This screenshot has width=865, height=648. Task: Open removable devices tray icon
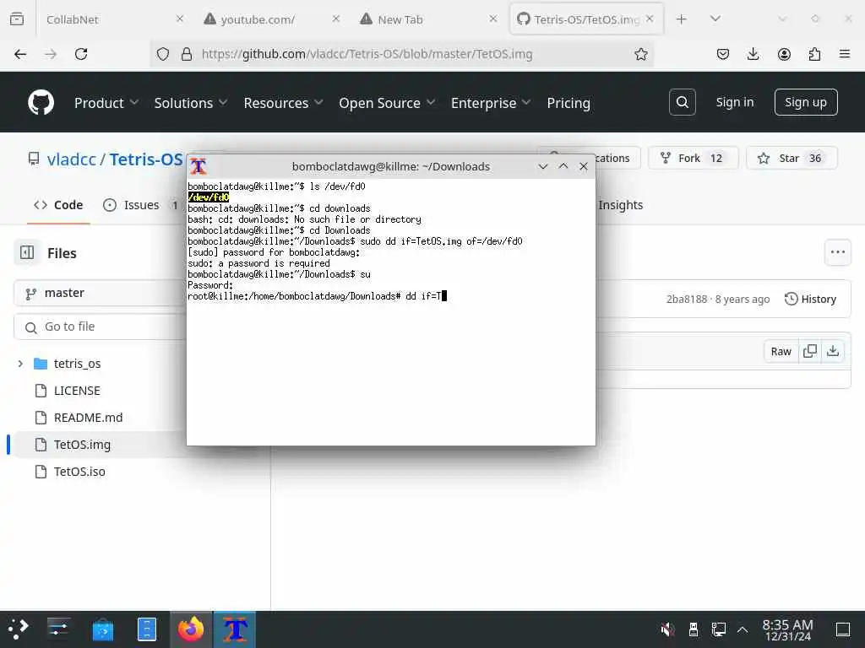[x=694, y=629]
